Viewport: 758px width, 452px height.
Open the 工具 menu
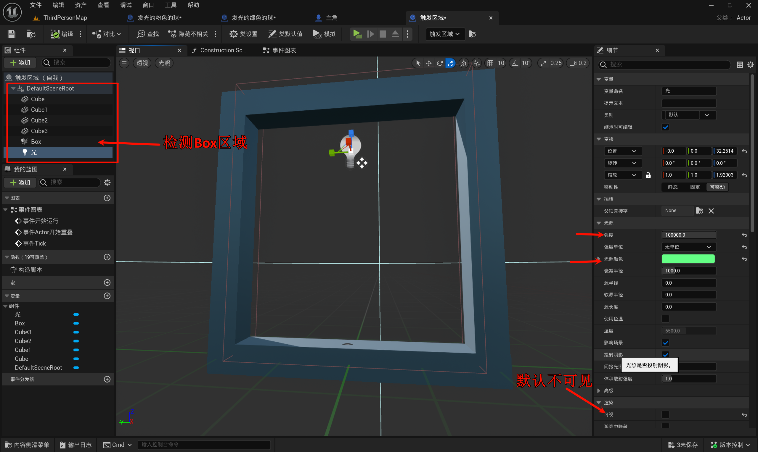170,5
